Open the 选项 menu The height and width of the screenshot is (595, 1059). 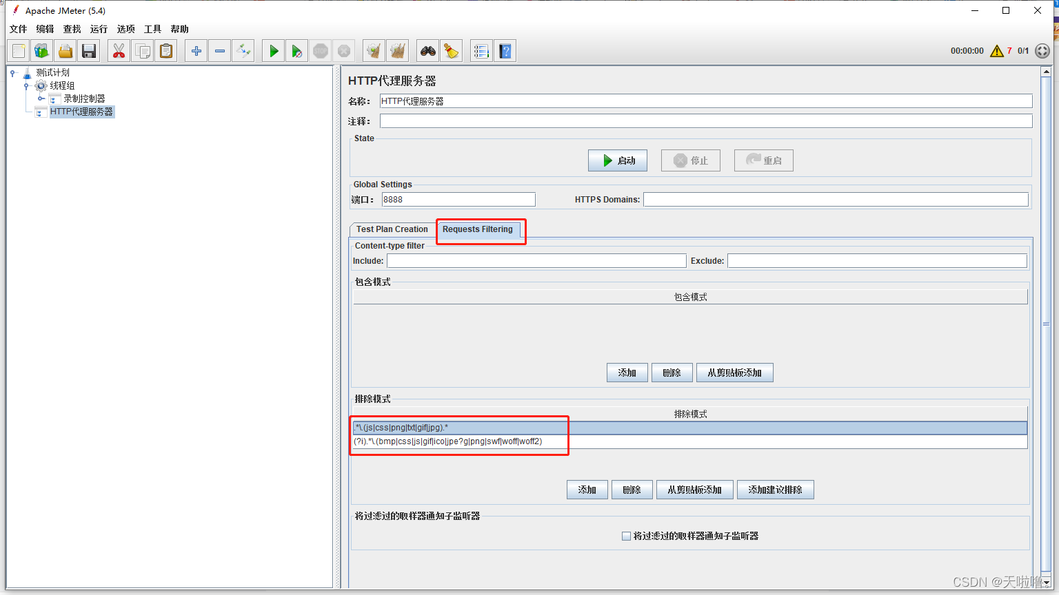[x=126, y=29]
